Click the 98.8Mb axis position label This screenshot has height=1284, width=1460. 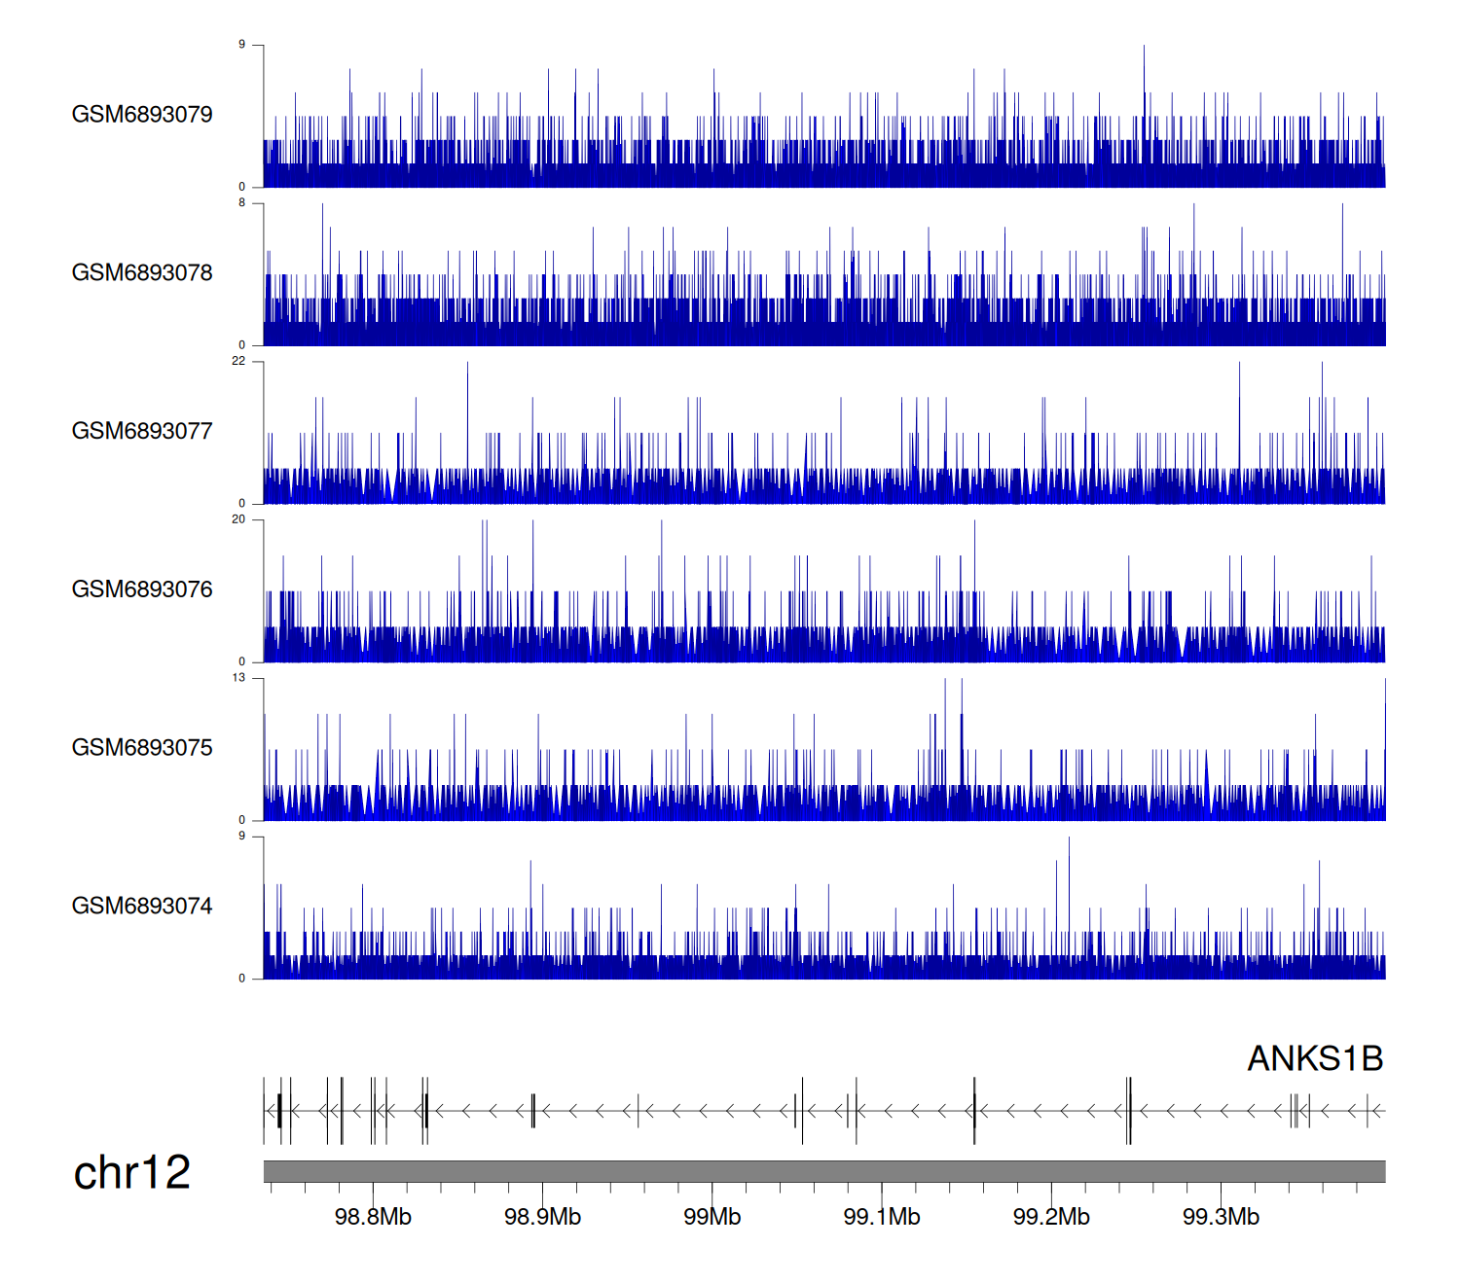point(373,1217)
